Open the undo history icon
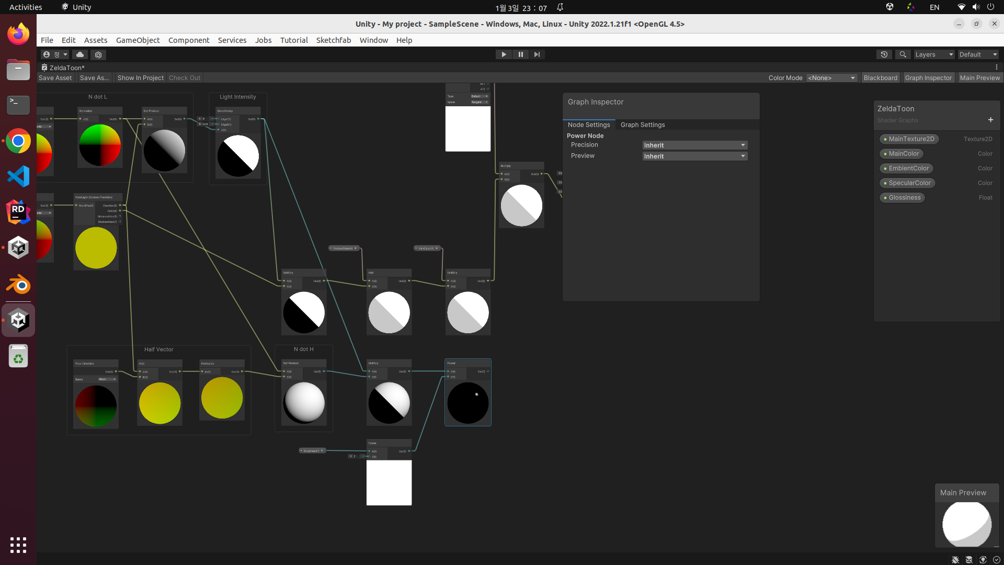The height and width of the screenshot is (565, 1004). pyautogui.click(x=884, y=54)
